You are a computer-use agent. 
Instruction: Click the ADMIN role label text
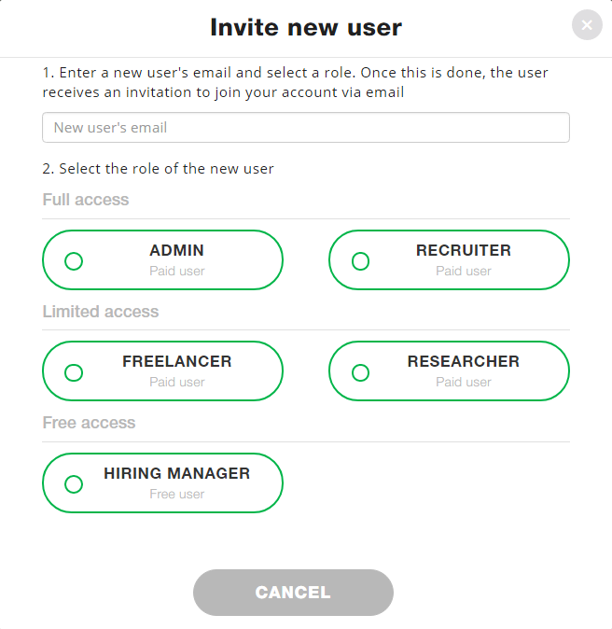(x=176, y=250)
